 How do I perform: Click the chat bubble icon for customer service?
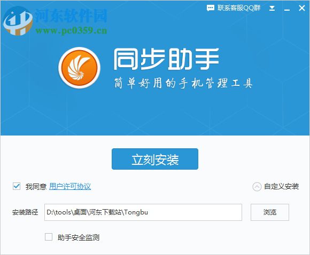(211, 8)
